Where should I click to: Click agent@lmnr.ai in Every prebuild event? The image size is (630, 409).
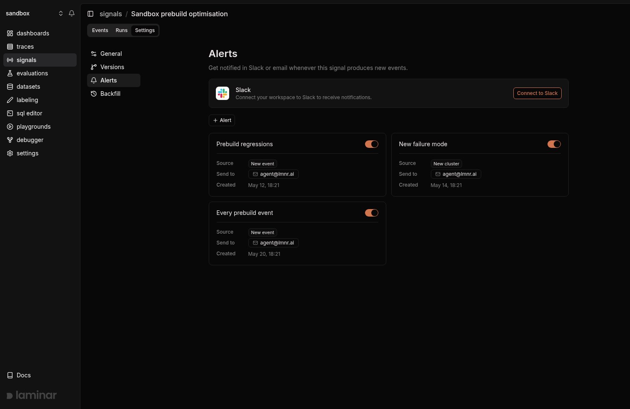pos(273,243)
